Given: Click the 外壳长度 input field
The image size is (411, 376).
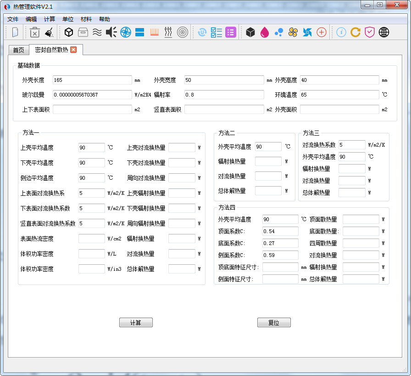Looking at the screenshot, I should [x=92, y=80].
